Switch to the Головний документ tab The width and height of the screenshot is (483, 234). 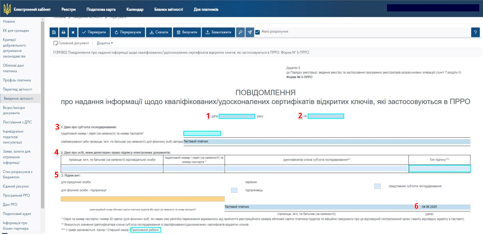71,43
